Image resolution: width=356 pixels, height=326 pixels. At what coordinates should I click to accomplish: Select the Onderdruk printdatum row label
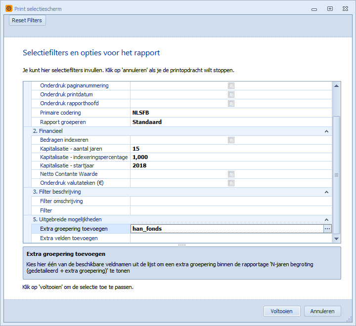tap(66, 94)
